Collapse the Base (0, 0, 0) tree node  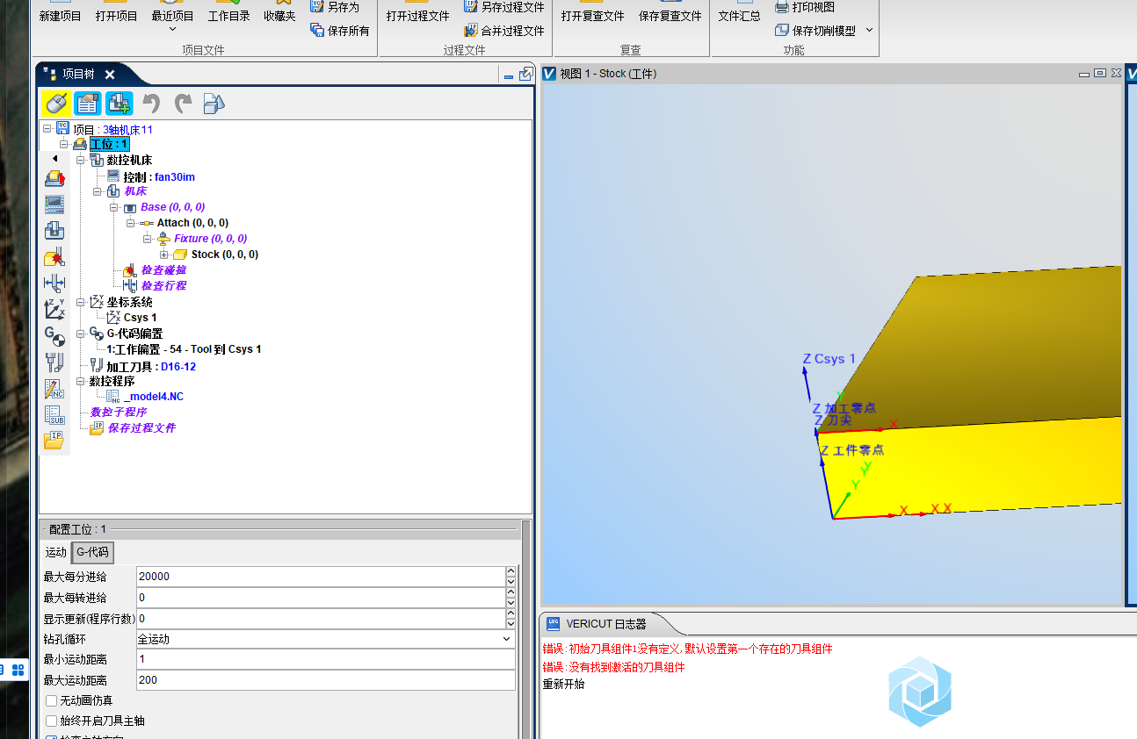(x=113, y=207)
